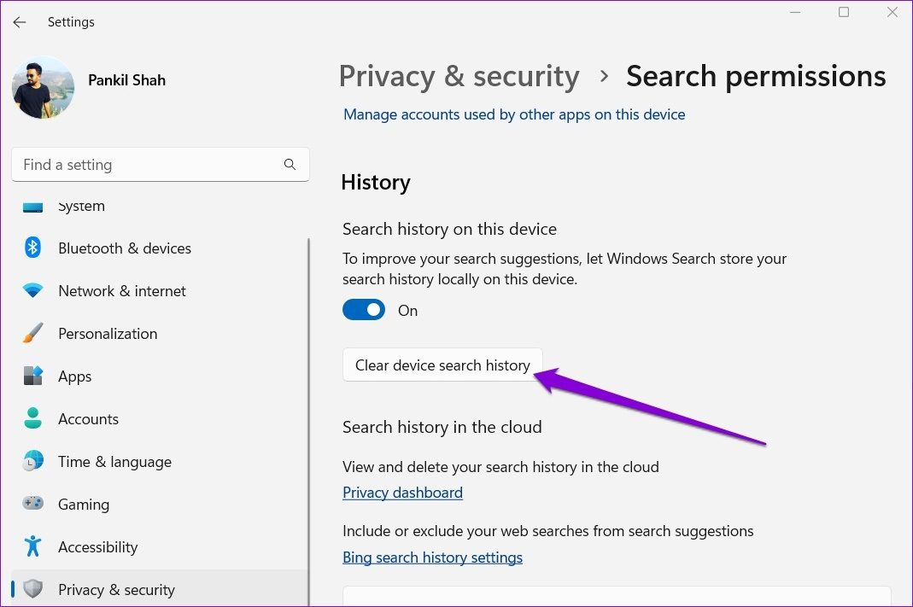Open the Accounts person icon

(x=32, y=419)
